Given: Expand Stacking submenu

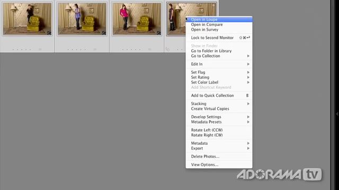Looking at the screenshot, I should [x=219, y=104].
